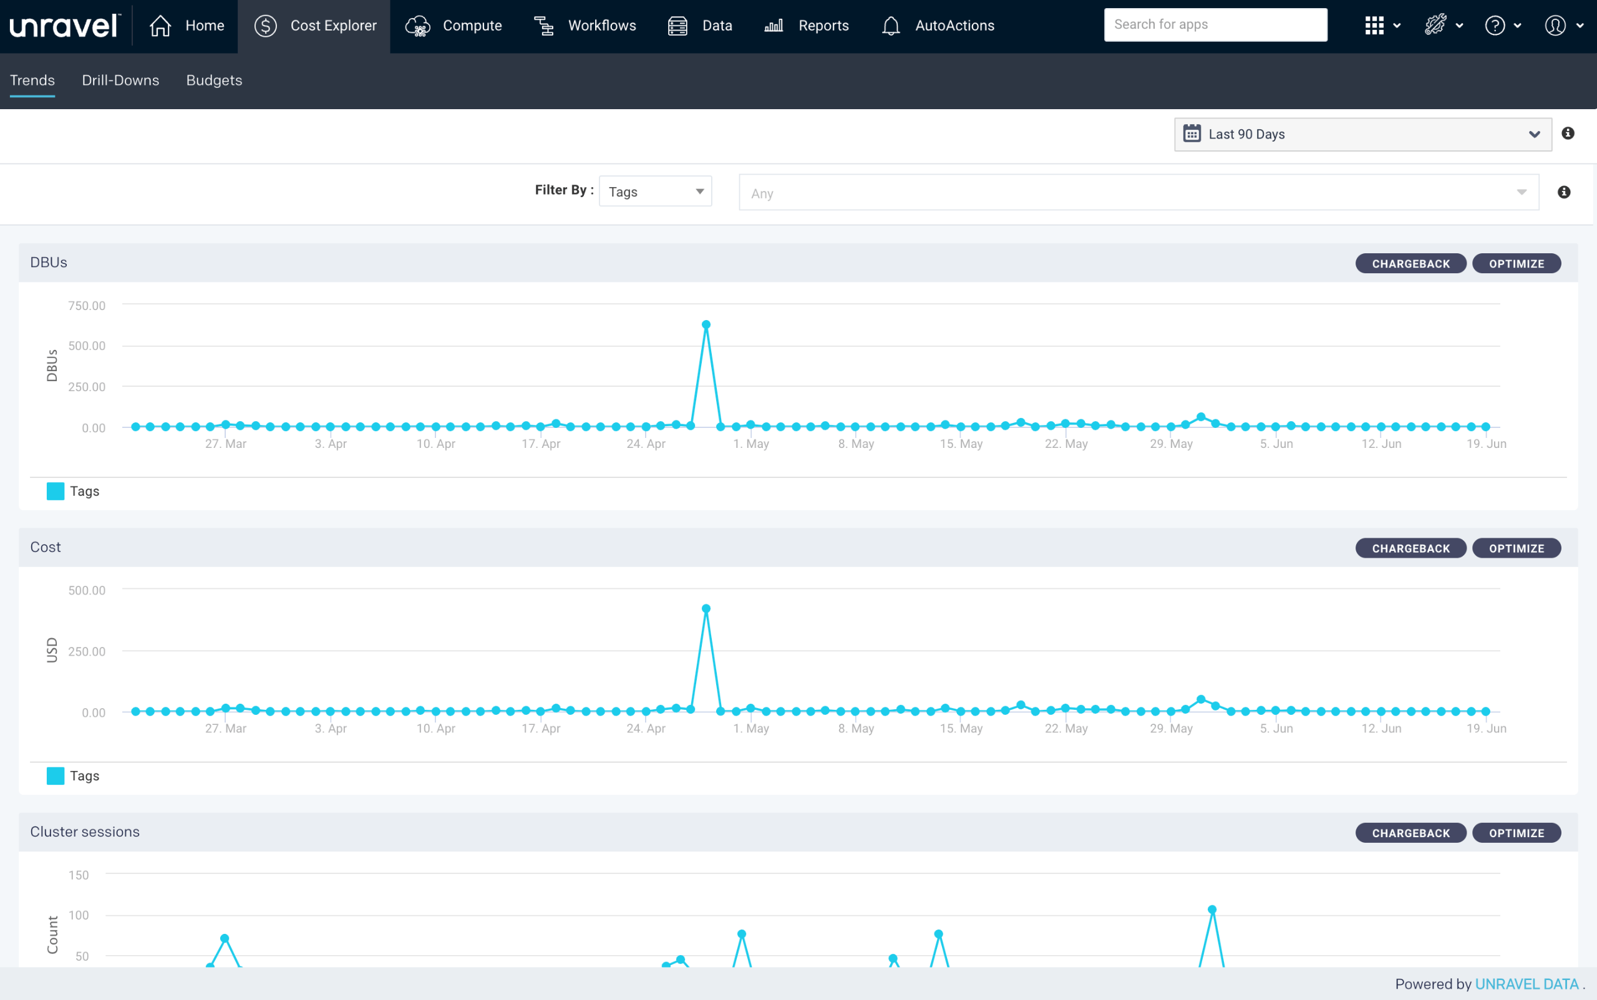
Task: Expand the Any filter value dropdown
Action: click(x=1138, y=193)
